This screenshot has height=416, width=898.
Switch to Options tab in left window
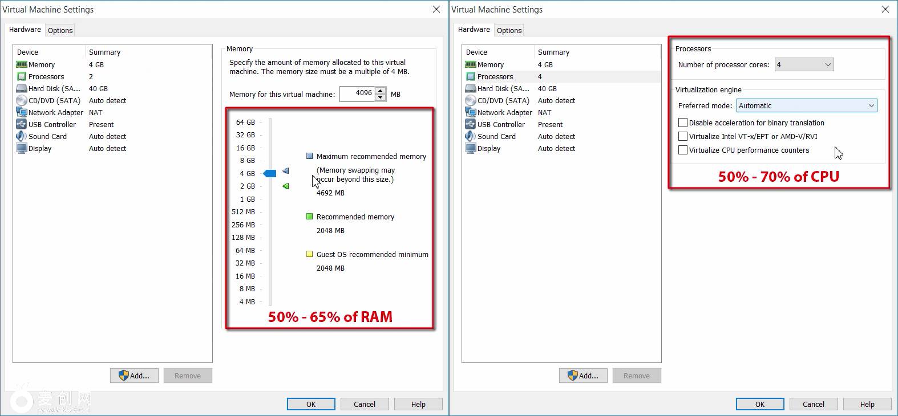click(x=60, y=31)
